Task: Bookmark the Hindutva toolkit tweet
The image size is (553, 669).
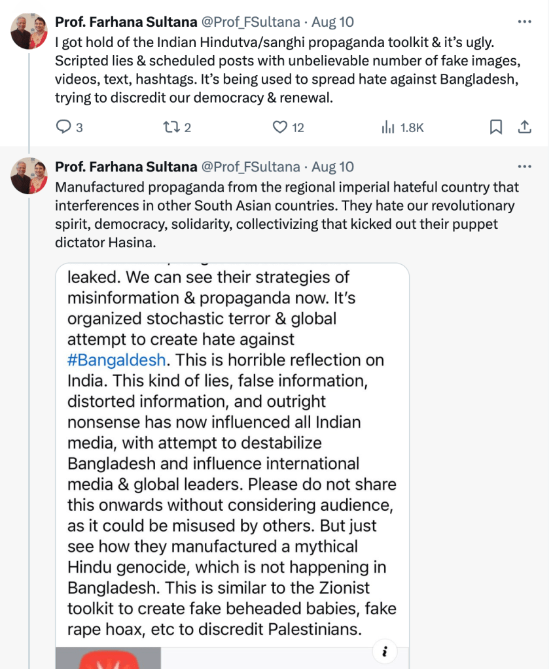Action: click(x=496, y=127)
